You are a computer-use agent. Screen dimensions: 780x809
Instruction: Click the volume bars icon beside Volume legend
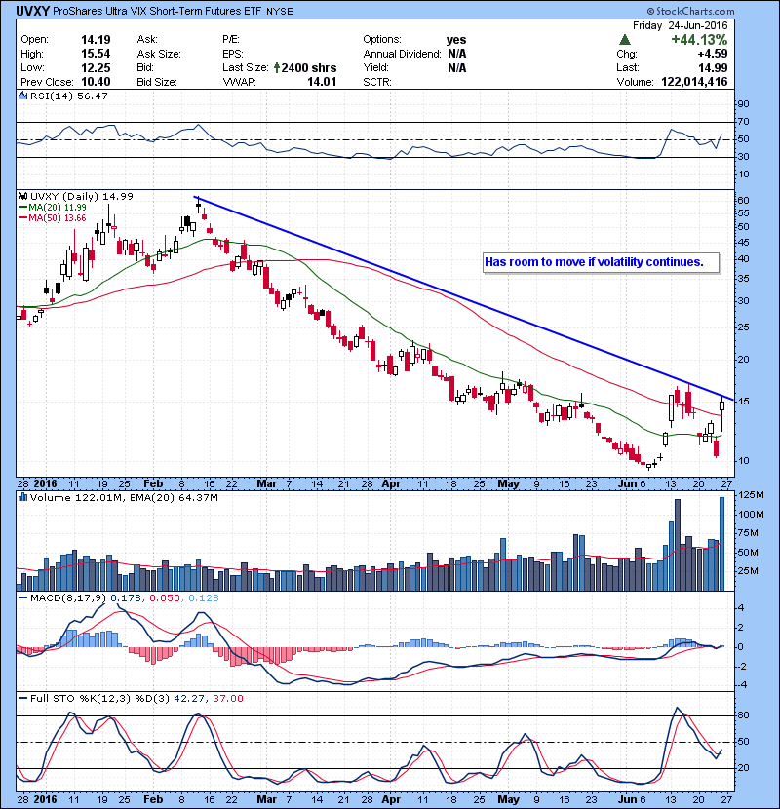[22, 497]
